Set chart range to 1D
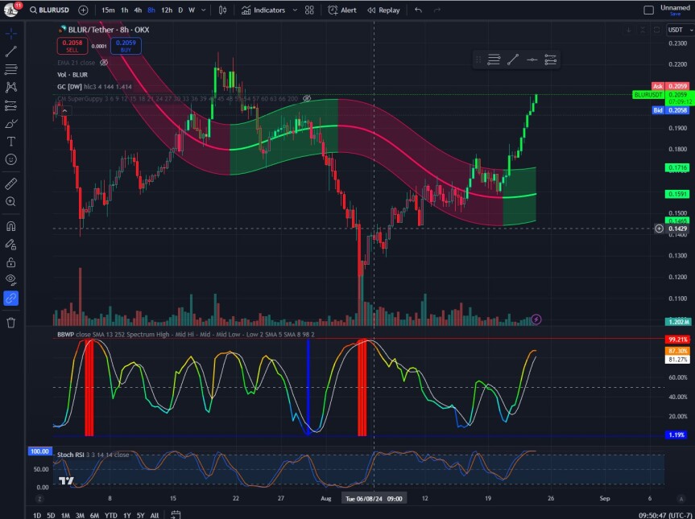The height and width of the screenshot is (519, 695). point(37,515)
